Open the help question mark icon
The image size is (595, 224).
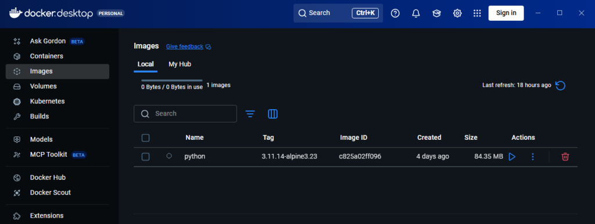click(x=395, y=13)
